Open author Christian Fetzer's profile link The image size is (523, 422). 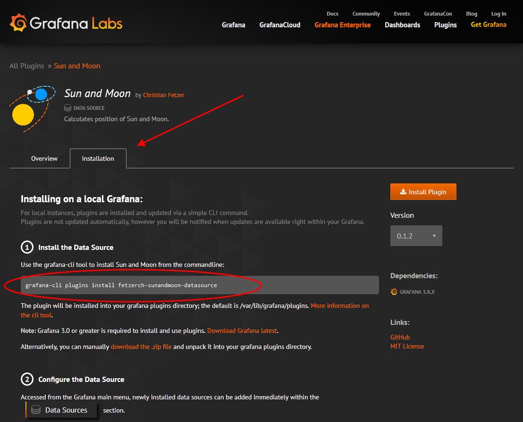pos(163,95)
